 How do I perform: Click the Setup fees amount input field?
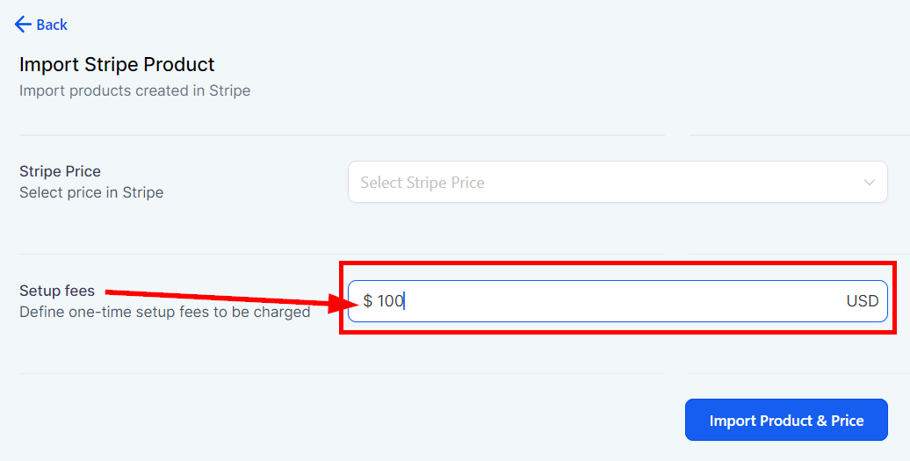point(617,301)
